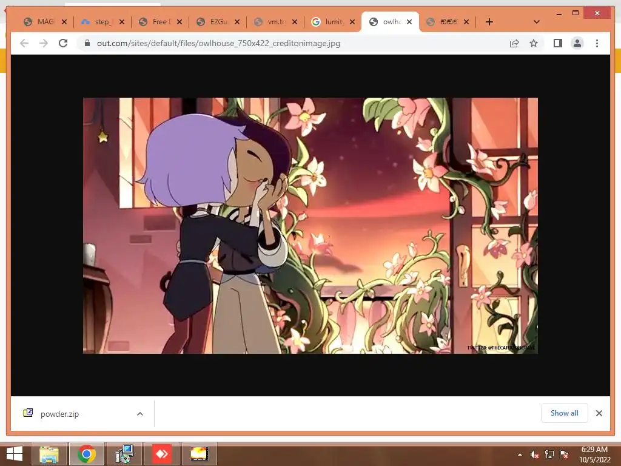The width and height of the screenshot is (621, 466).
Task: Open a new tab with plus button
Action: coord(489,22)
